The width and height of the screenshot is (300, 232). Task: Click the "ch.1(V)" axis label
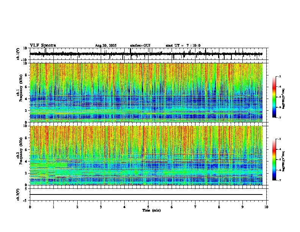tap(18, 54)
